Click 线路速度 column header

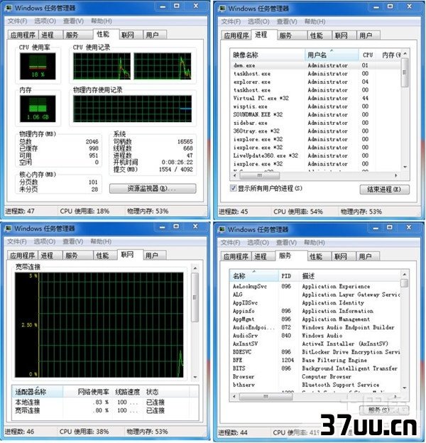tap(128, 392)
